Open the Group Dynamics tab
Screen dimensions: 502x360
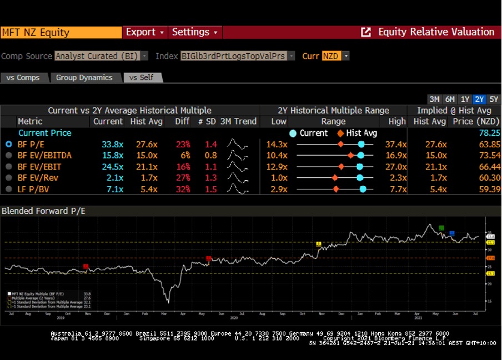click(84, 78)
